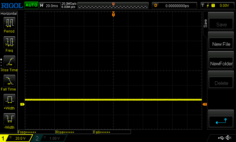Click the Horizontal menu header

click(9, 14)
